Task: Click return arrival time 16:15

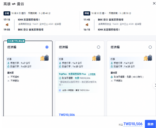Action: point(87,29)
